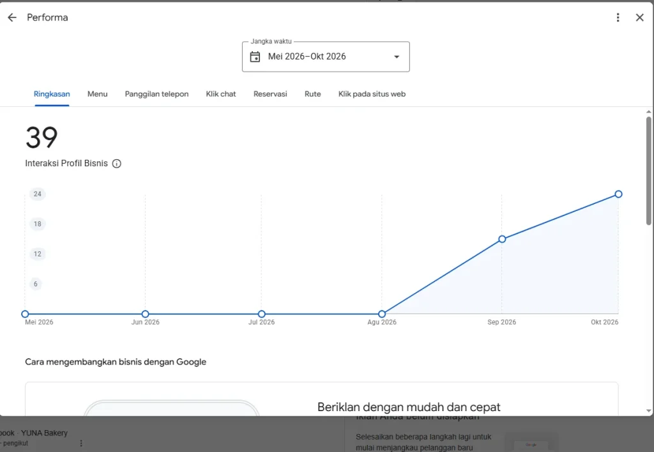Select the Ringkasan tab
The image size is (654, 452).
point(52,95)
